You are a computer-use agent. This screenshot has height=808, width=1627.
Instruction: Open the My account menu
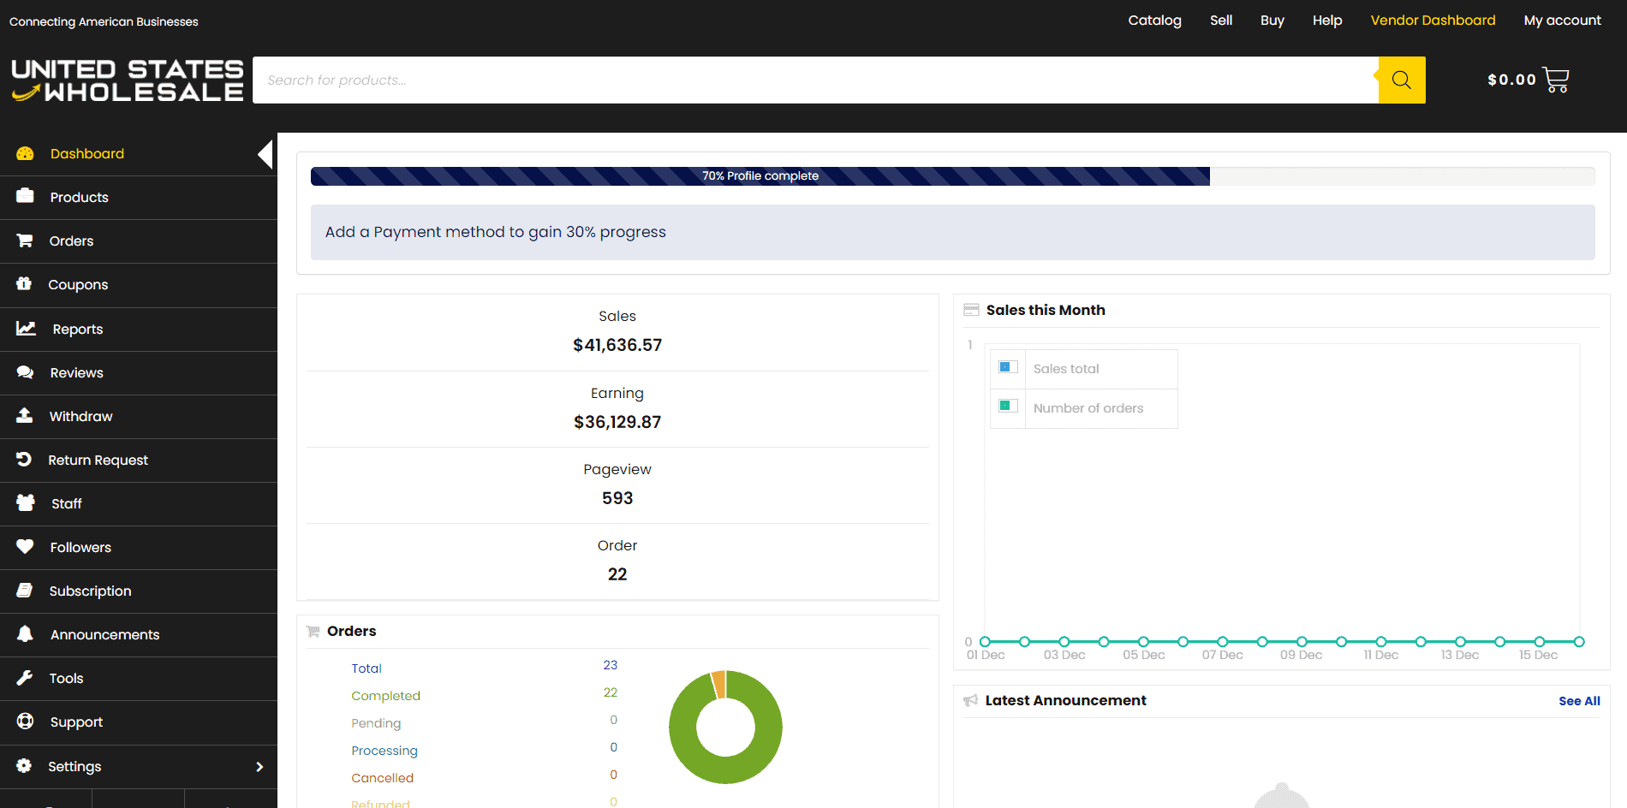click(x=1562, y=21)
